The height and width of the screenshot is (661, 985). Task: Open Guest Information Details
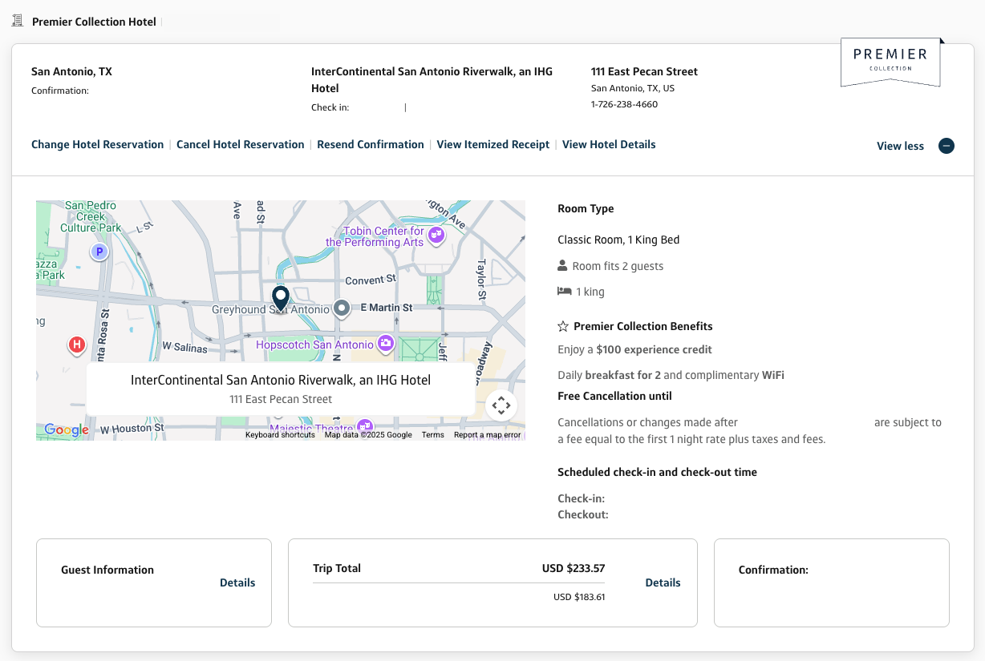click(237, 582)
